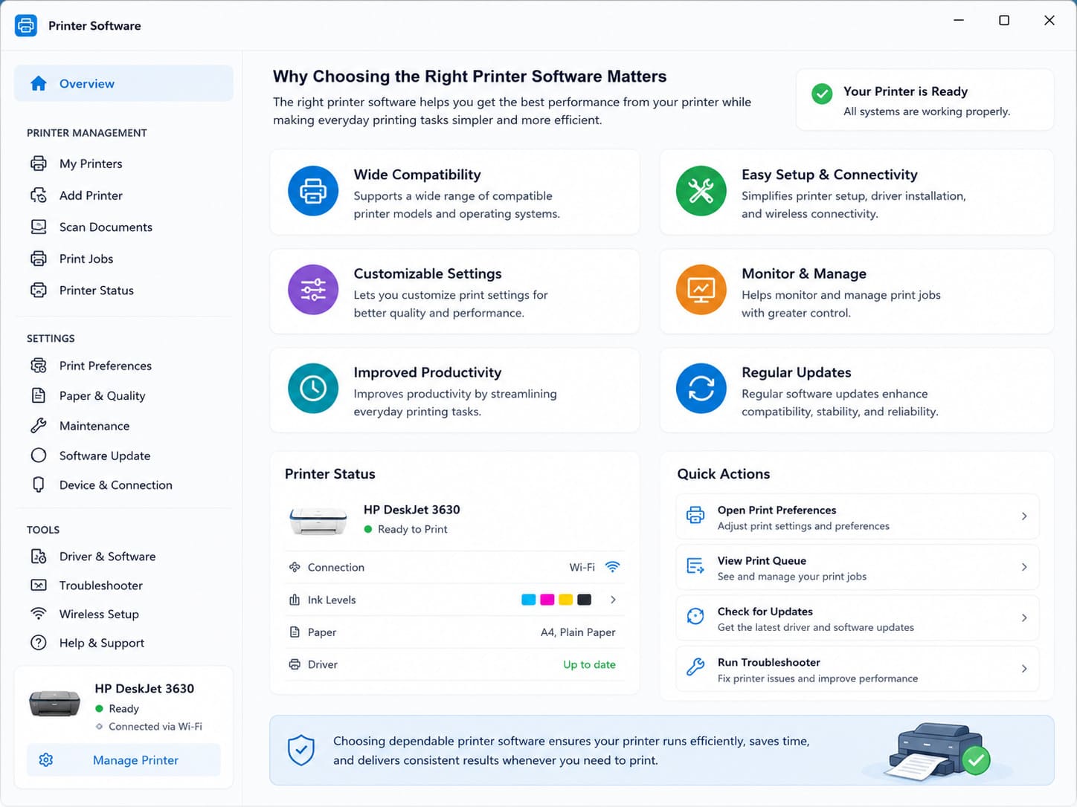Click the yellow ink level swatch
Screen dimensions: 1077x807
tap(566, 600)
